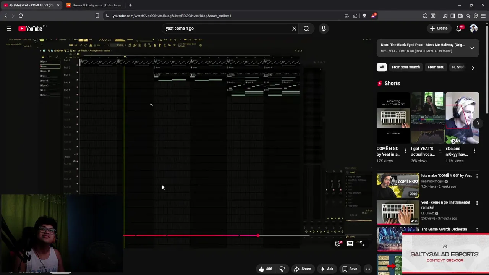Screen dimensions: 489x275
Task: Click the search magnifier button
Action: tap(306, 28)
